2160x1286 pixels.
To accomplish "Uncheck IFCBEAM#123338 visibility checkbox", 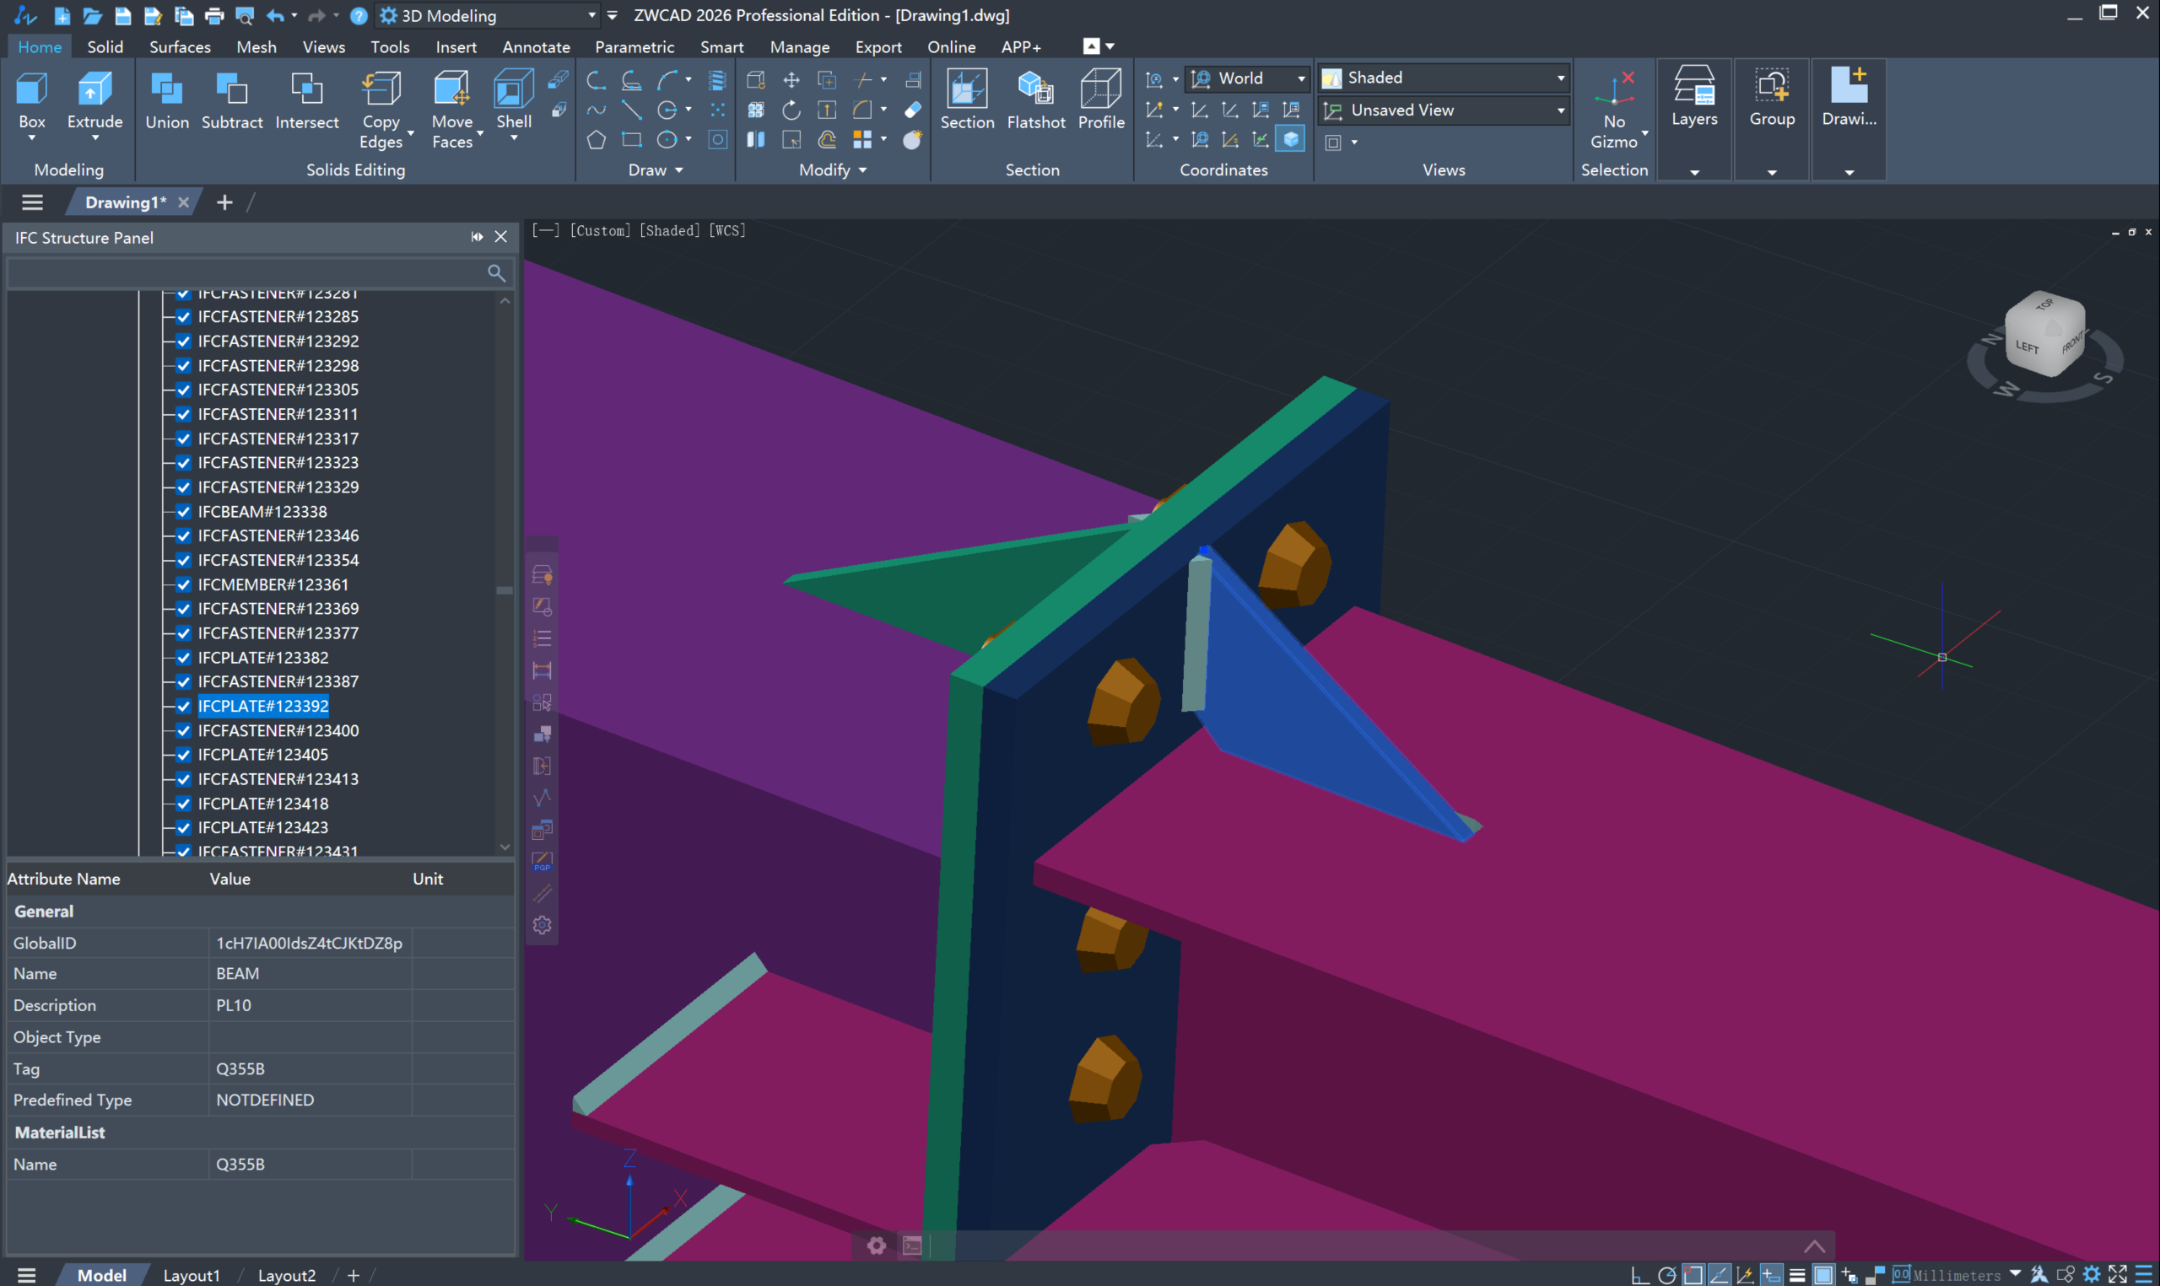I will [183, 511].
